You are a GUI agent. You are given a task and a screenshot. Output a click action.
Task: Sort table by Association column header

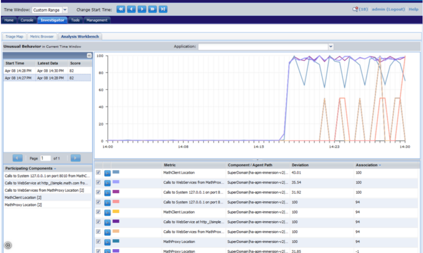tap(368, 165)
